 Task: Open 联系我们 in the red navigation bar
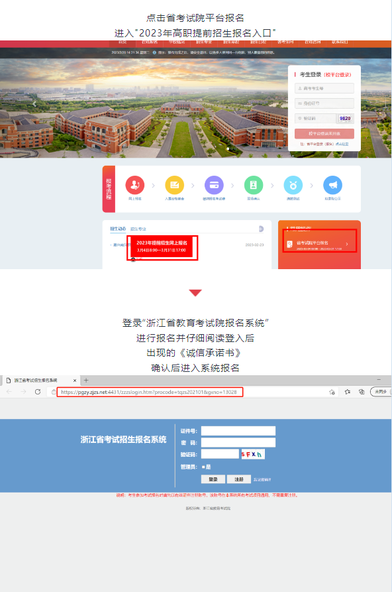[x=340, y=42]
